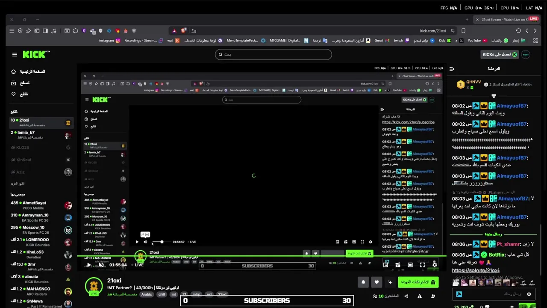The width and height of the screenshot is (547, 308).
Task: Open the browser hamburger menu
Action: [12, 31]
